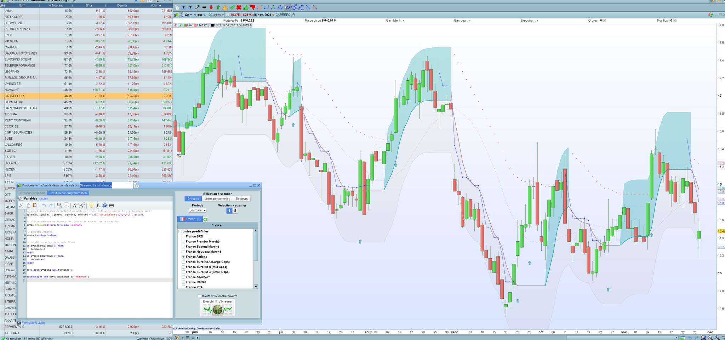Switch to Création par programmation tab
The height and width of the screenshot is (340, 725).
pos(68,193)
